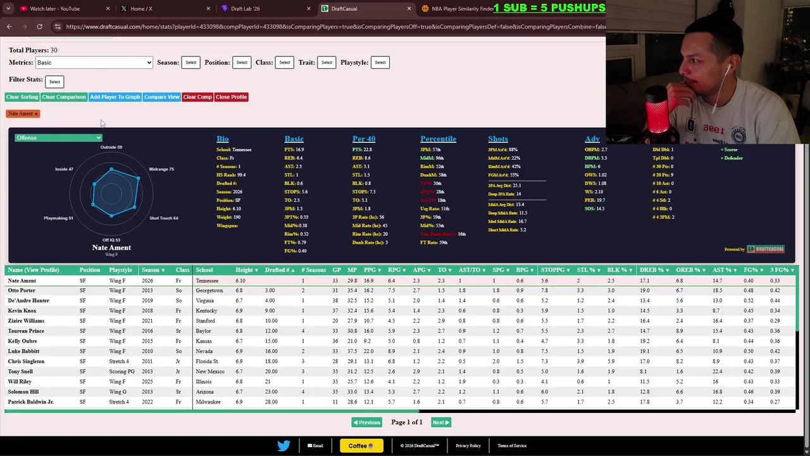The width and height of the screenshot is (810, 456).
Task: Sort table by STL % column
Action: click(x=589, y=270)
